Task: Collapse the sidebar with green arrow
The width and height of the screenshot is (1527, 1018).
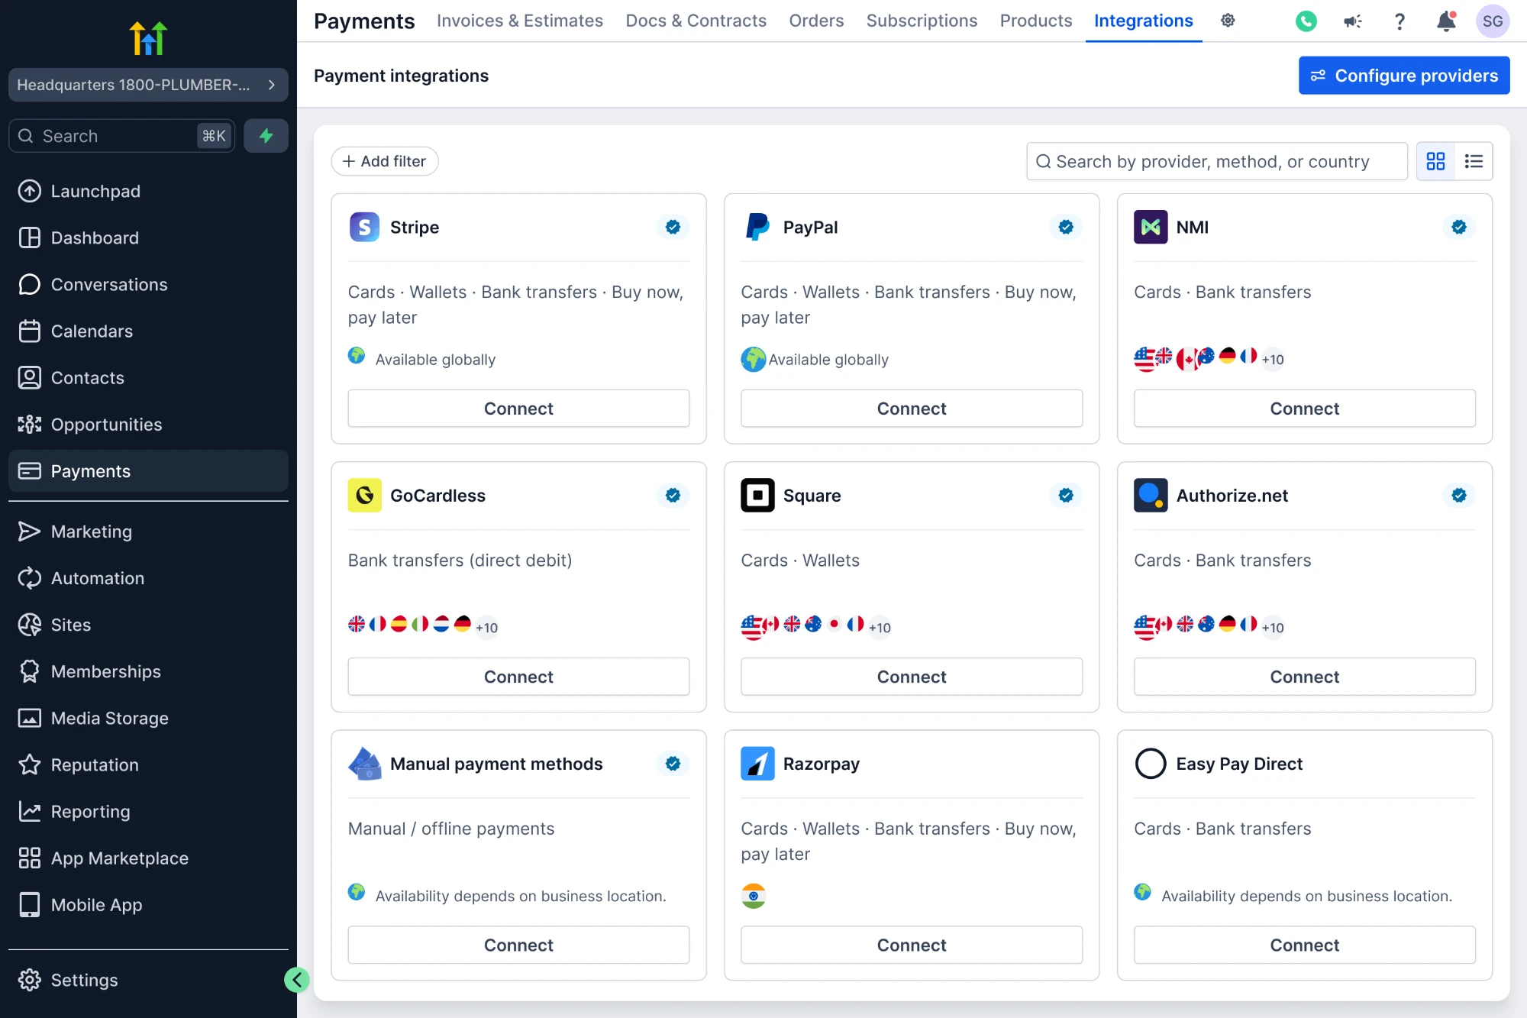Action: click(x=296, y=980)
